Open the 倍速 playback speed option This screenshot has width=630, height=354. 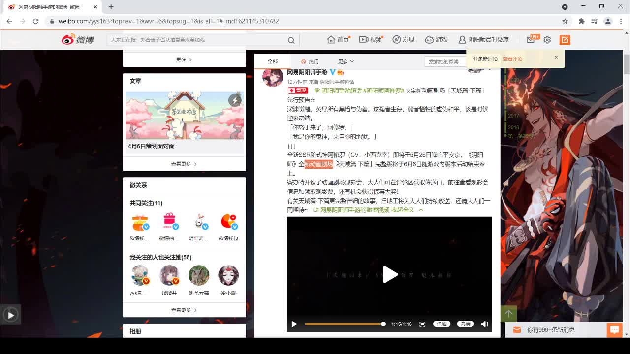tap(441, 324)
